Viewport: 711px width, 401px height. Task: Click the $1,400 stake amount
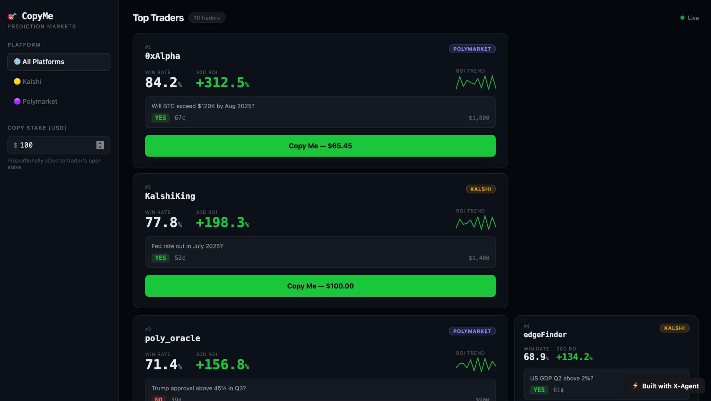click(x=479, y=258)
